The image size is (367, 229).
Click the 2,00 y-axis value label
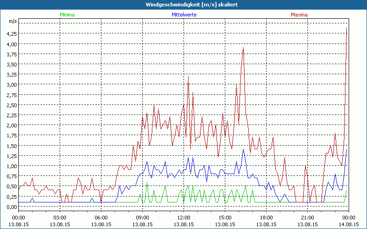pyautogui.click(x=11, y=125)
